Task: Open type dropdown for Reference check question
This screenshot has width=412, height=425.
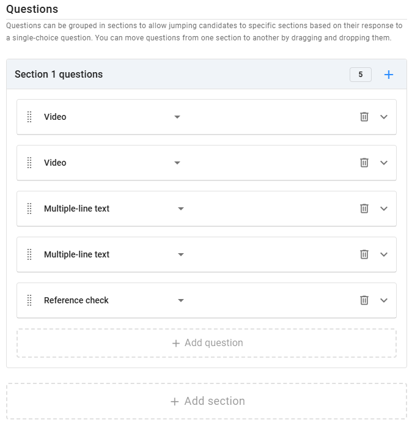Action: click(x=180, y=300)
